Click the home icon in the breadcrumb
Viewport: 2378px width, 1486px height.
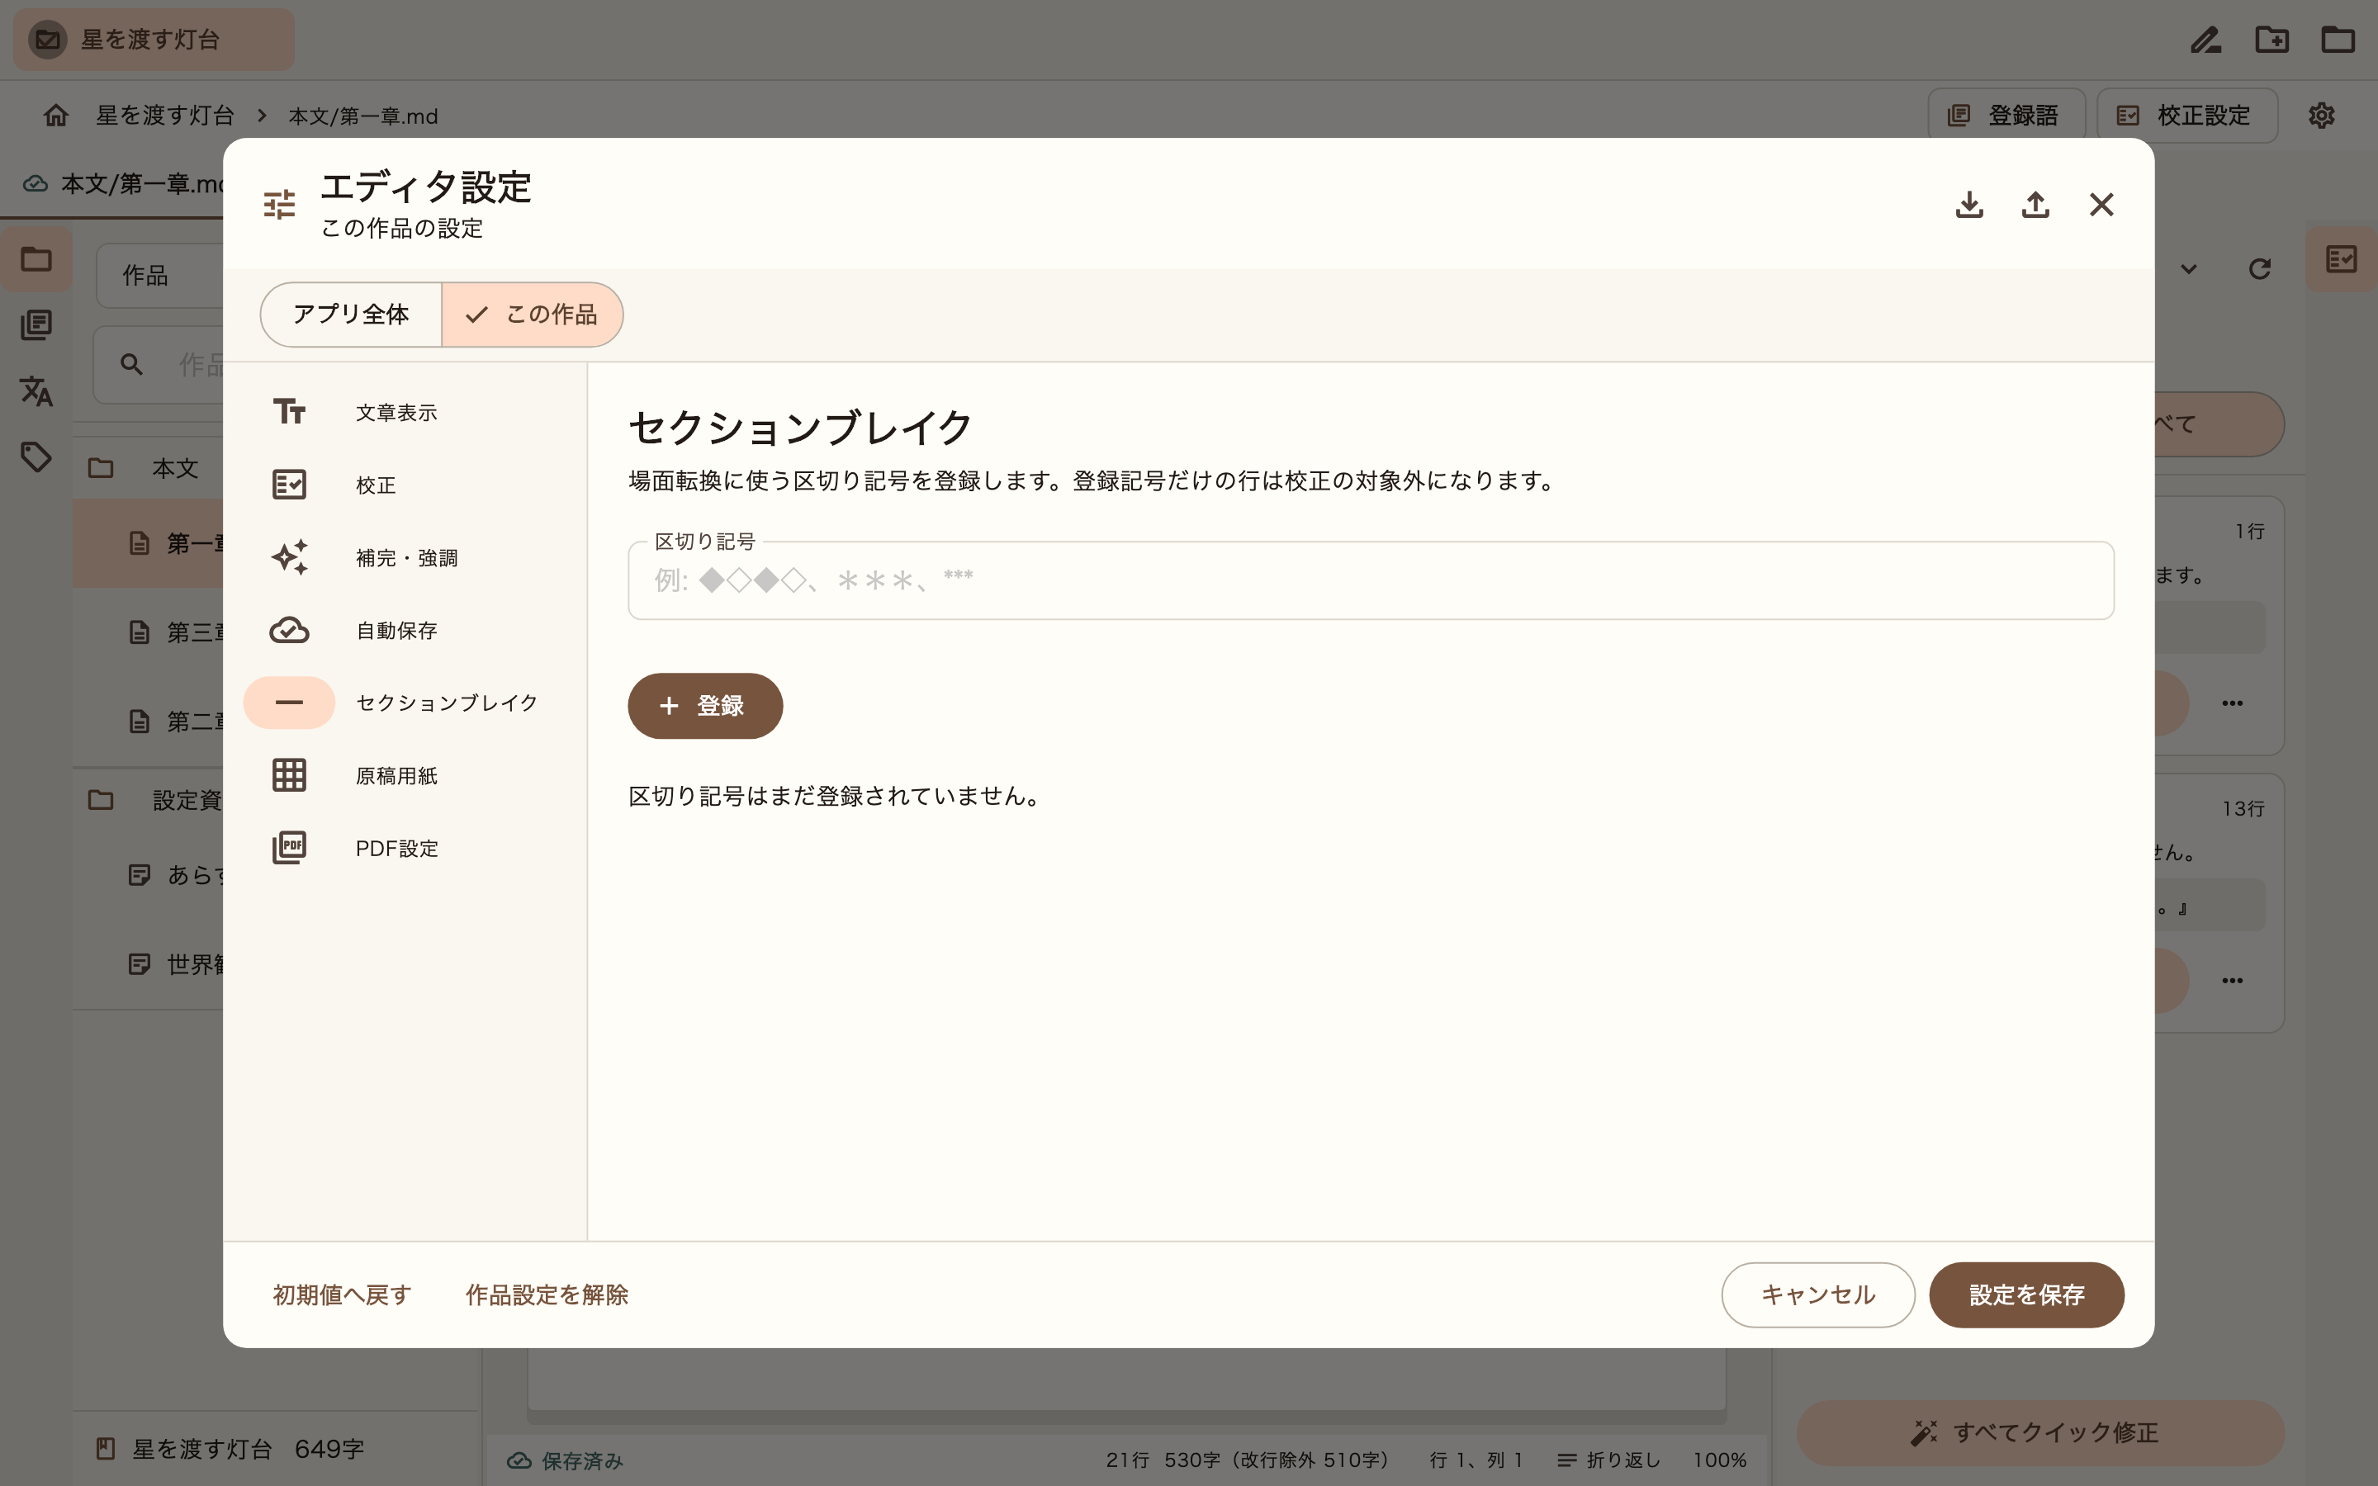[x=56, y=115]
